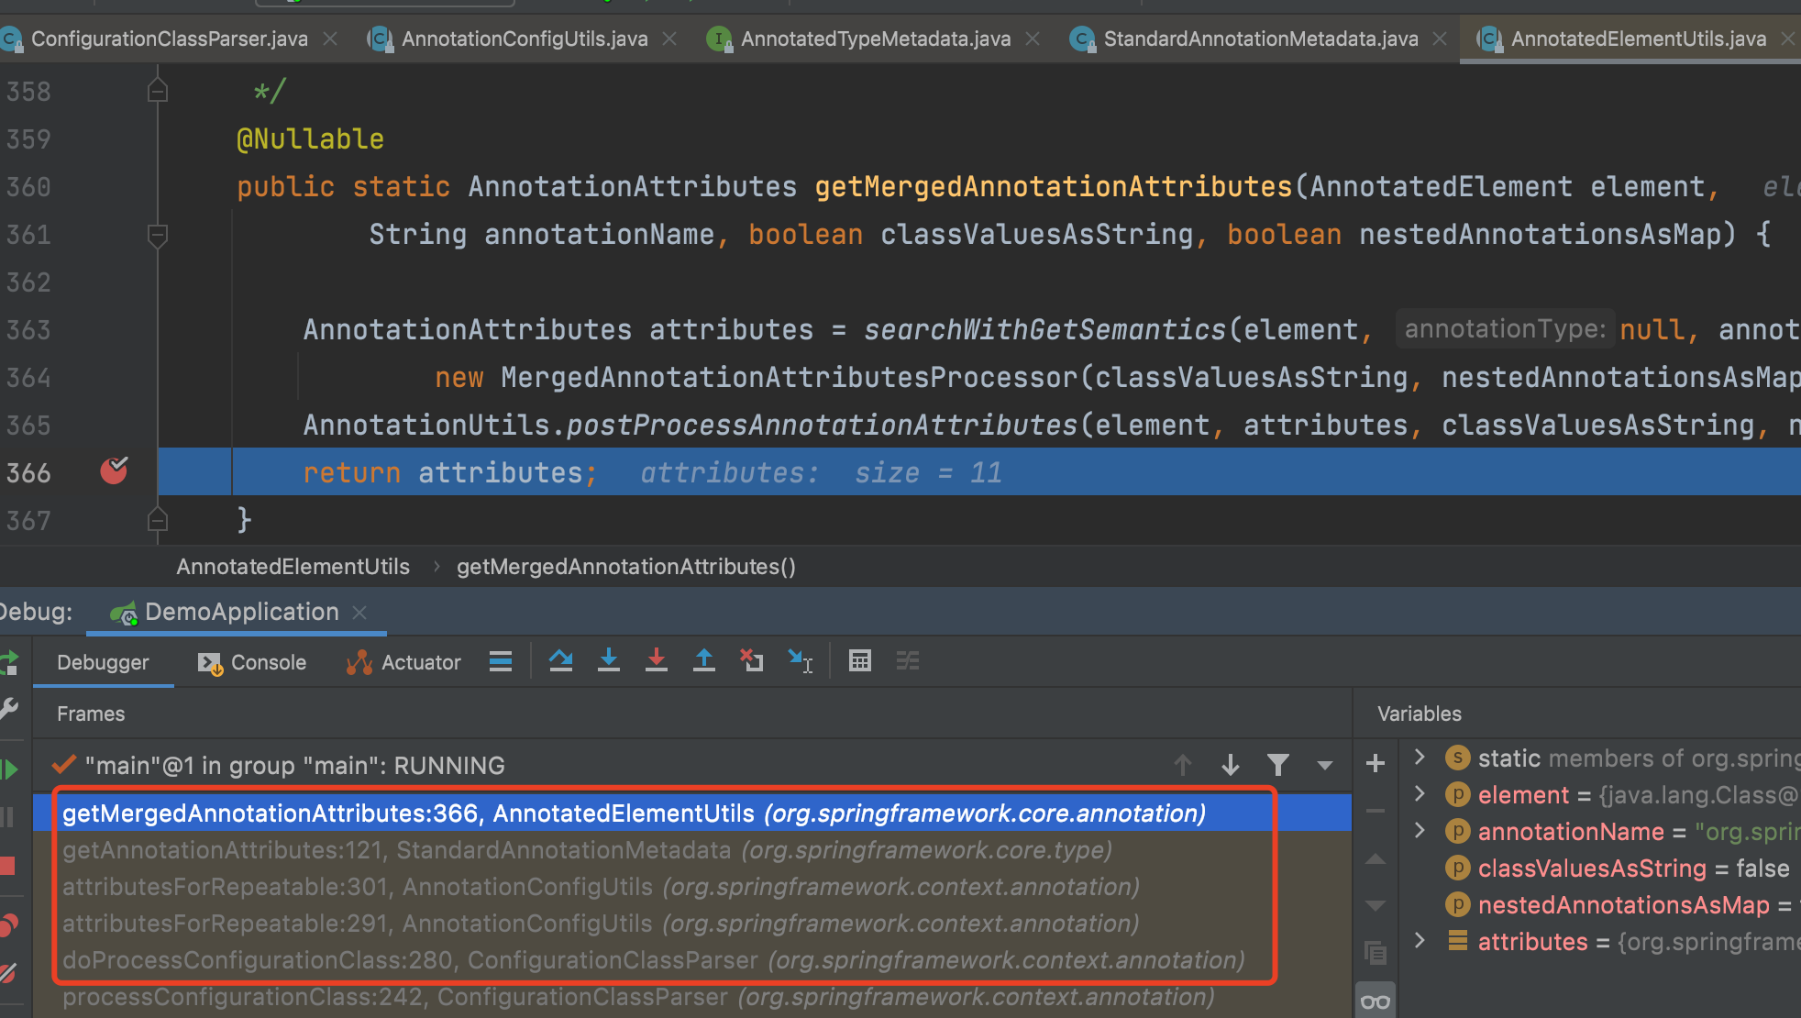Open the thread selector dropdown arrow
Image resolution: width=1801 pixels, height=1018 pixels.
[x=1324, y=765]
